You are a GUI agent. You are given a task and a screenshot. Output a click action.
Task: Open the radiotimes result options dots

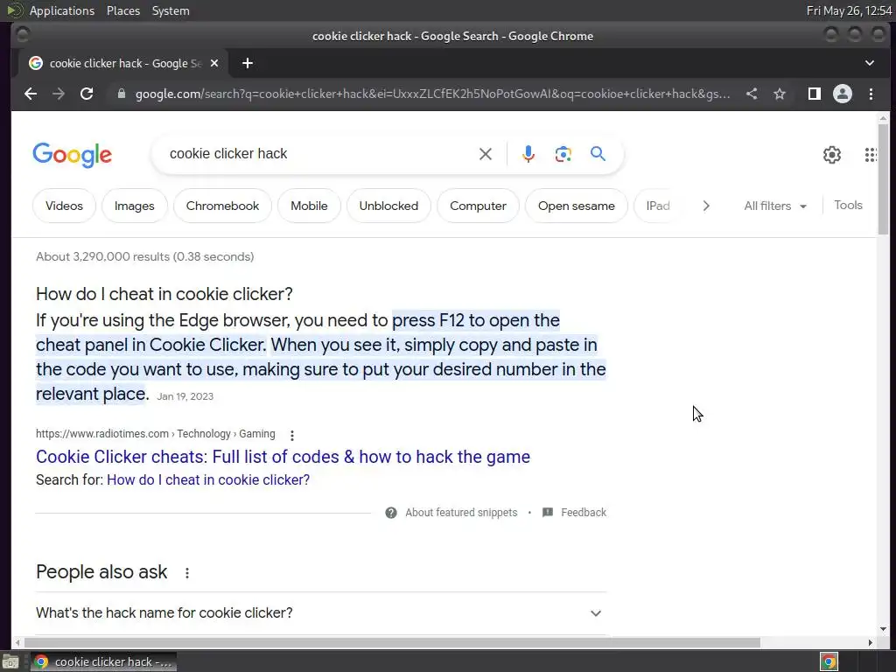click(x=292, y=436)
